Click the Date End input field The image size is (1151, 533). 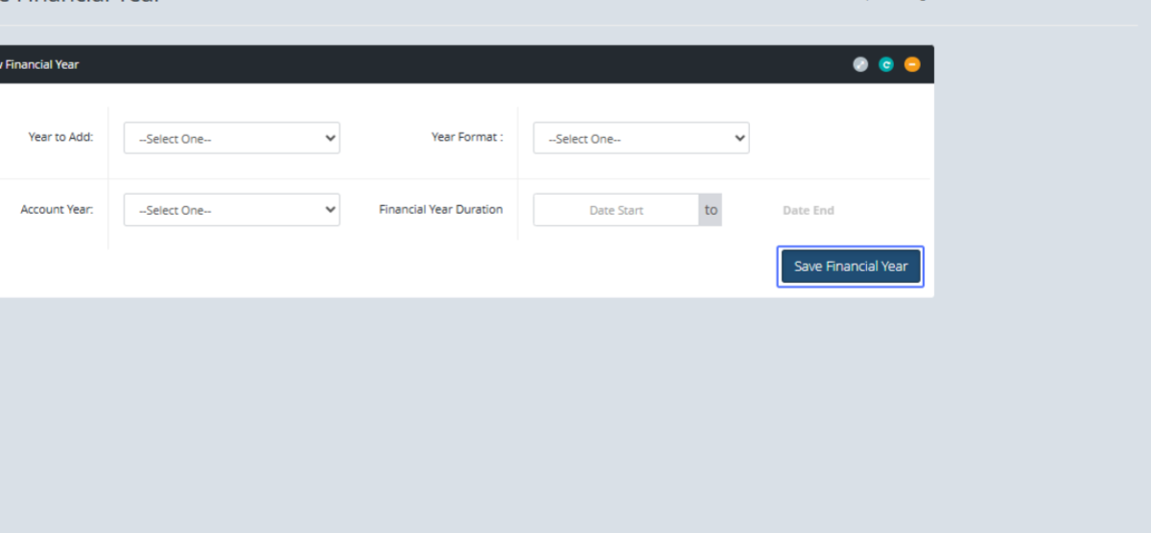click(x=809, y=210)
